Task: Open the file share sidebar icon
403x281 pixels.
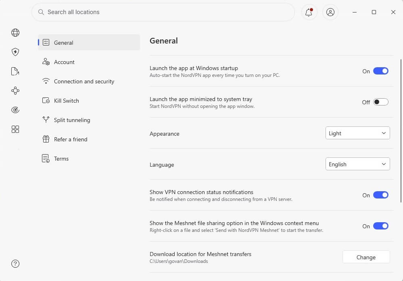Action: click(15, 71)
